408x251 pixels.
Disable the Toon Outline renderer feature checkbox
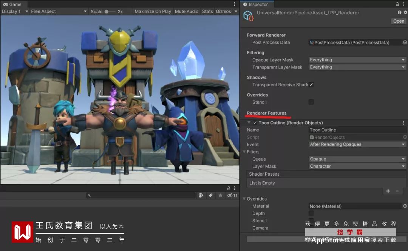coord(255,123)
